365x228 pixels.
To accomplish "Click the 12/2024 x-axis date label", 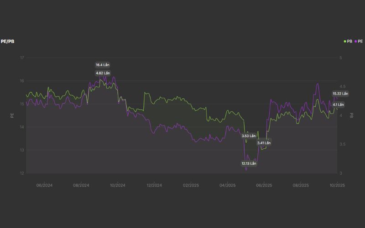I will [x=154, y=186].
